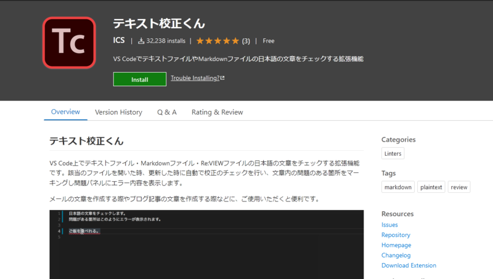The image size is (493, 279).
Task: Open the Download Extension link
Action: coord(409,265)
